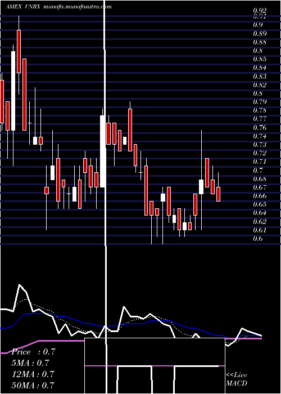The image size is (281, 394).
Task: Click the 0.79 price axis label
Action: (260, 102)
